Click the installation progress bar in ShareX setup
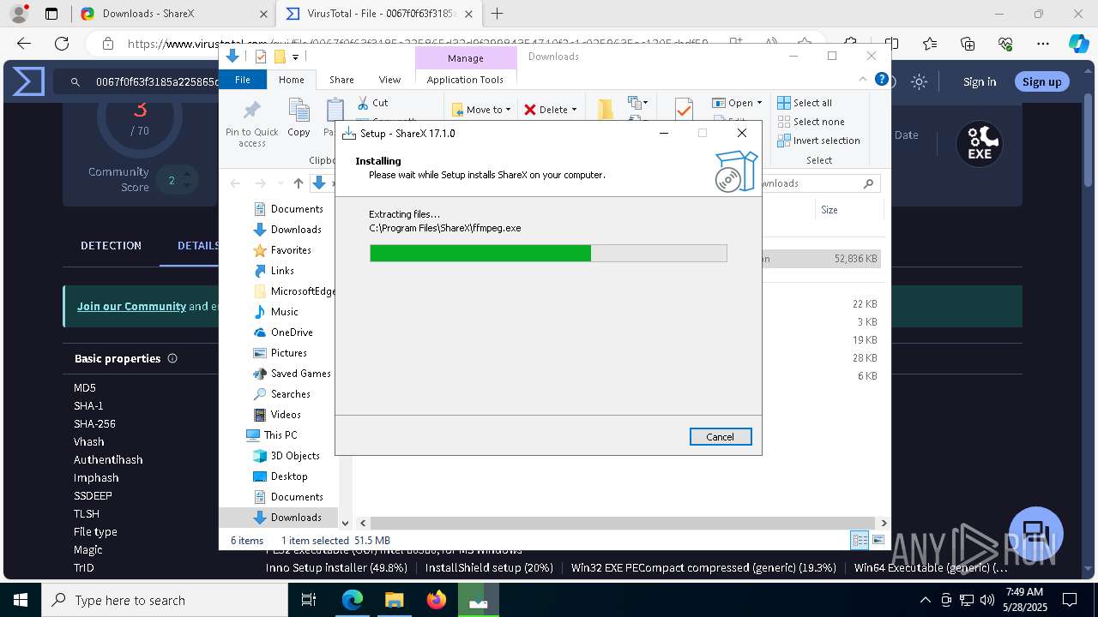 [548, 253]
